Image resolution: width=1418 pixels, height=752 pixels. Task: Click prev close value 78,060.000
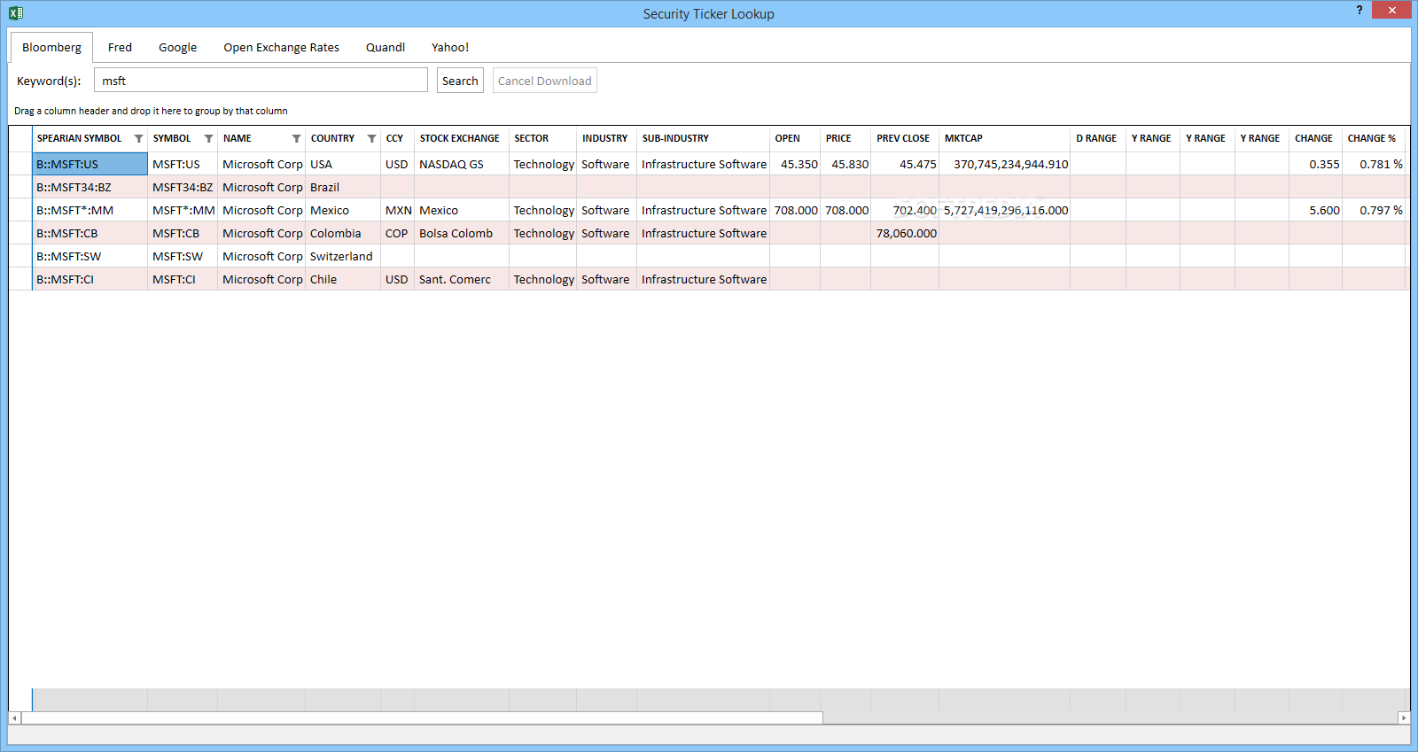point(905,233)
